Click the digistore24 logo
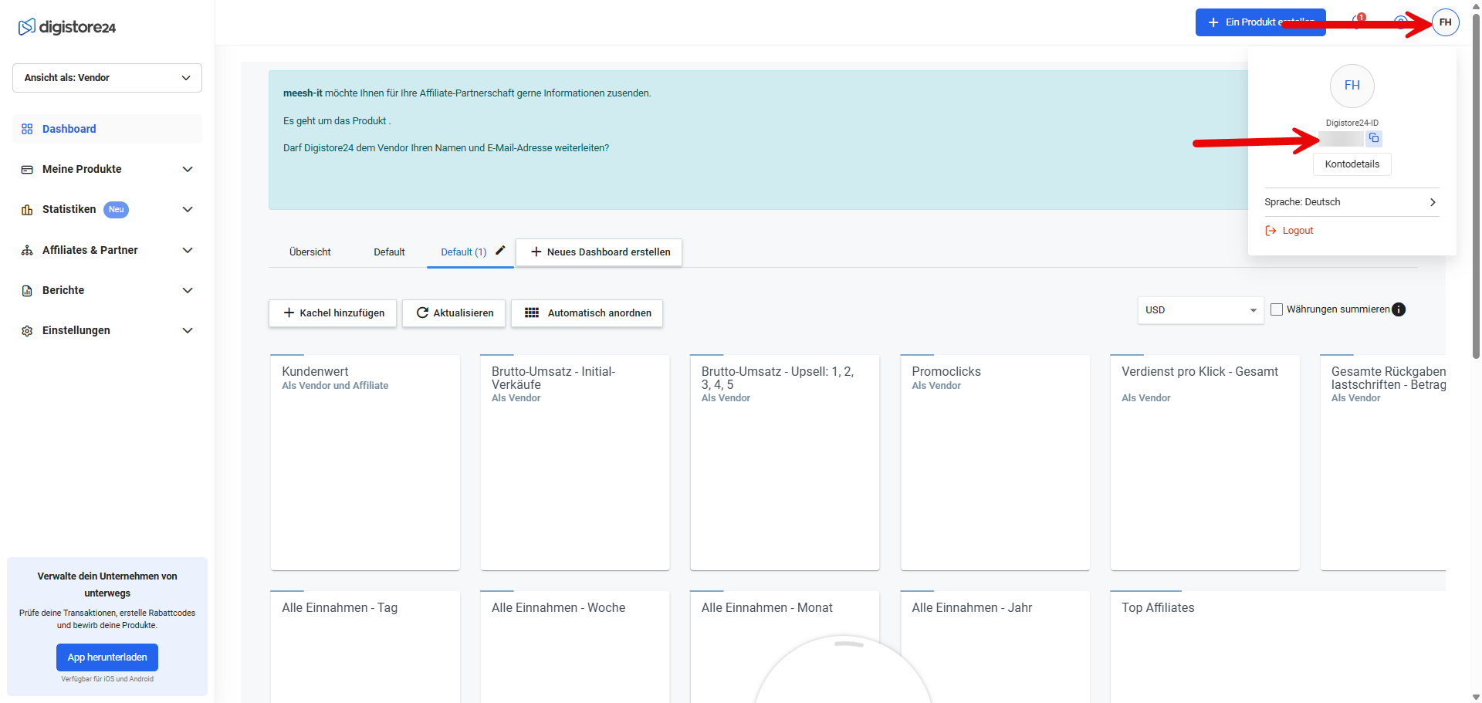The image size is (1482, 703). click(67, 27)
